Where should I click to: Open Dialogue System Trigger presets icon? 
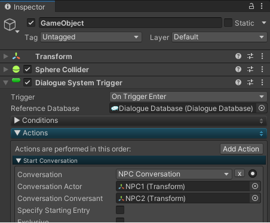point(250,82)
